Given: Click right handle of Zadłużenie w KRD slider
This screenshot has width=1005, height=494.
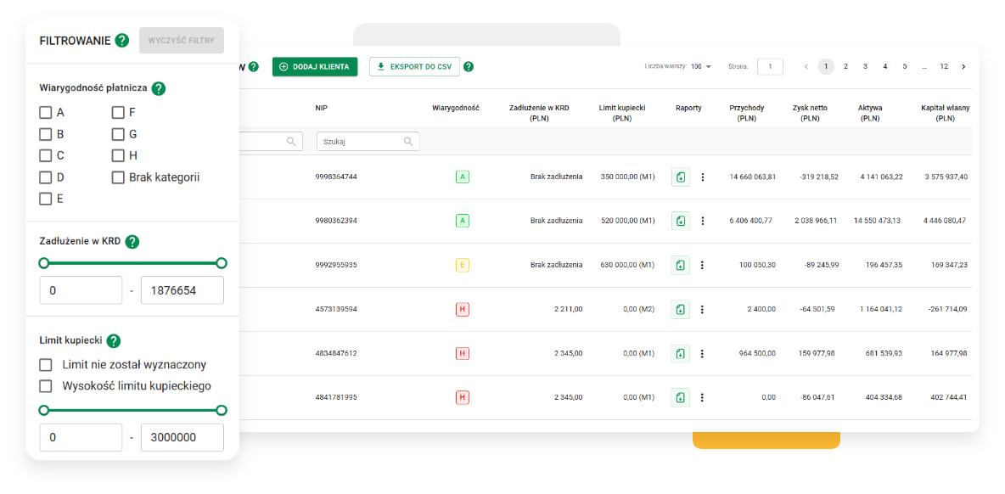Looking at the screenshot, I should [x=222, y=263].
